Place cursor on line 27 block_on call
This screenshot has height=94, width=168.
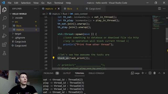point(73,58)
